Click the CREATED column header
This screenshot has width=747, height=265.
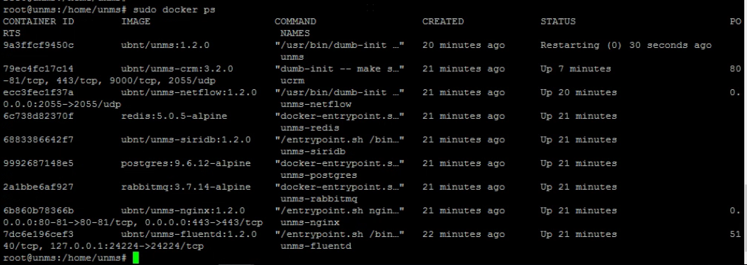point(443,22)
